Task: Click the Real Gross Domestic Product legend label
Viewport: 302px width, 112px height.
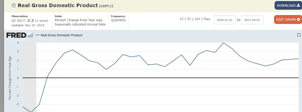Action: click(62, 35)
